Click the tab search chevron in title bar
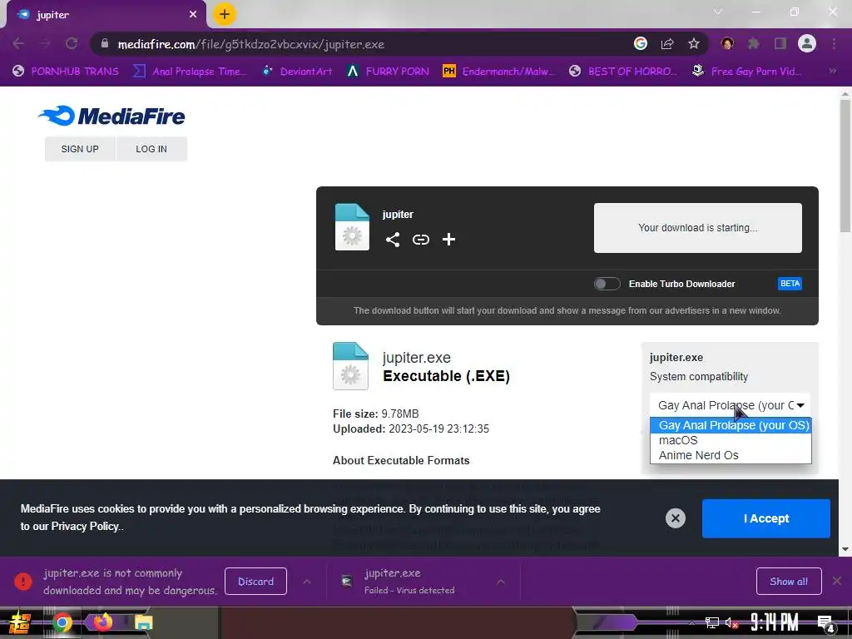The image size is (852, 639). coord(718,12)
